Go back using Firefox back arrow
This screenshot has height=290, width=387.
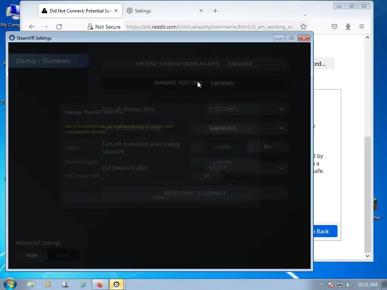coord(32,27)
